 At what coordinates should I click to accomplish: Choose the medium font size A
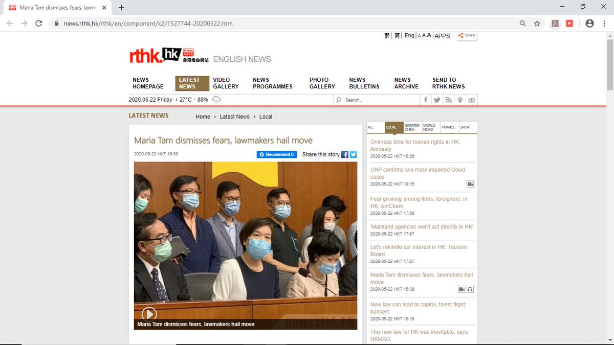click(424, 36)
